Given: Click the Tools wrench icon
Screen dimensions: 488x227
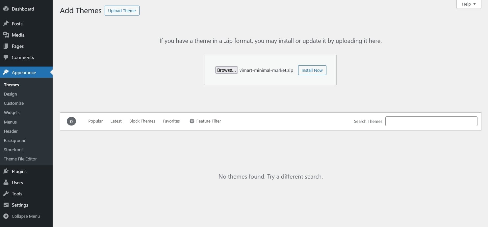Looking at the screenshot, I should (6, 194).
